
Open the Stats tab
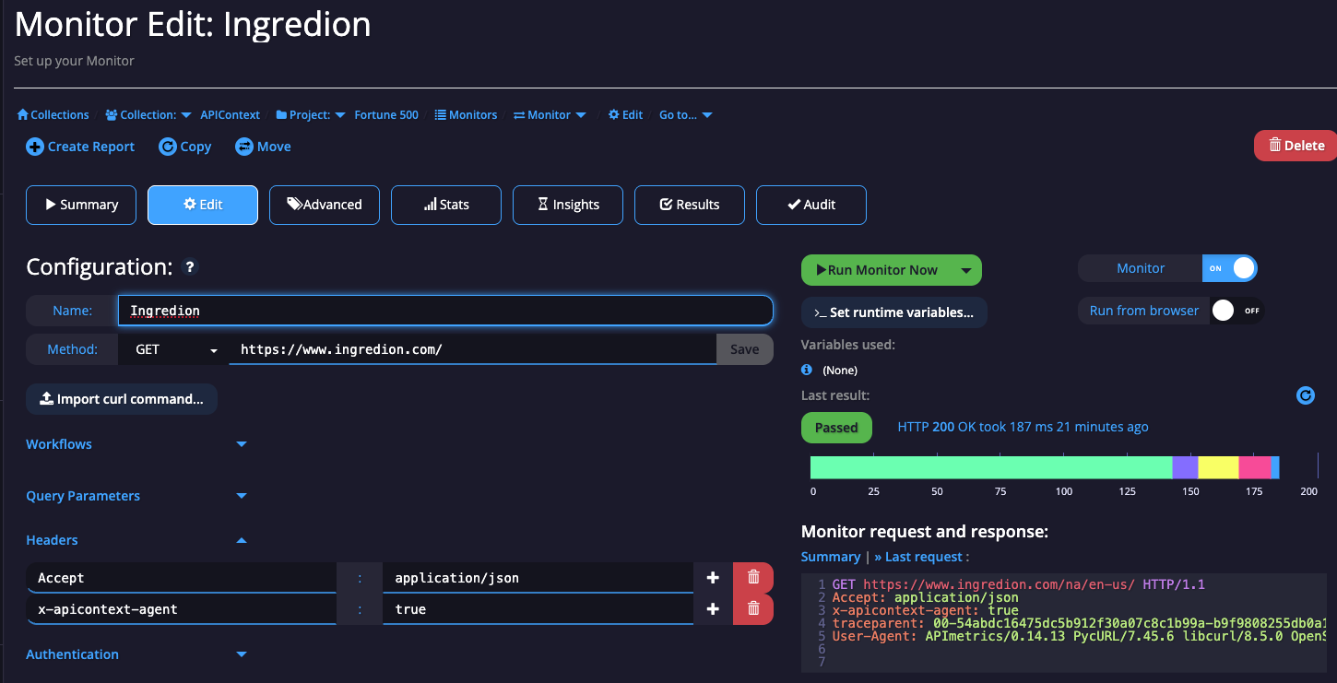click(445, 205)
